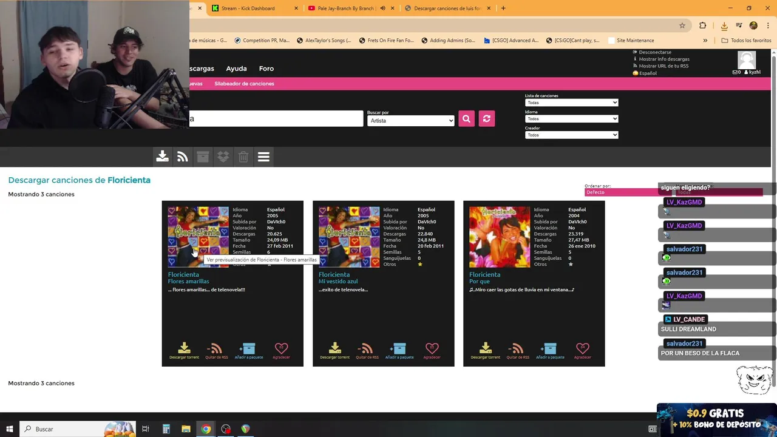Viewport: 777px width, 437px height.
Task: Open the Ayuda menu
Action: click(236, 69)
